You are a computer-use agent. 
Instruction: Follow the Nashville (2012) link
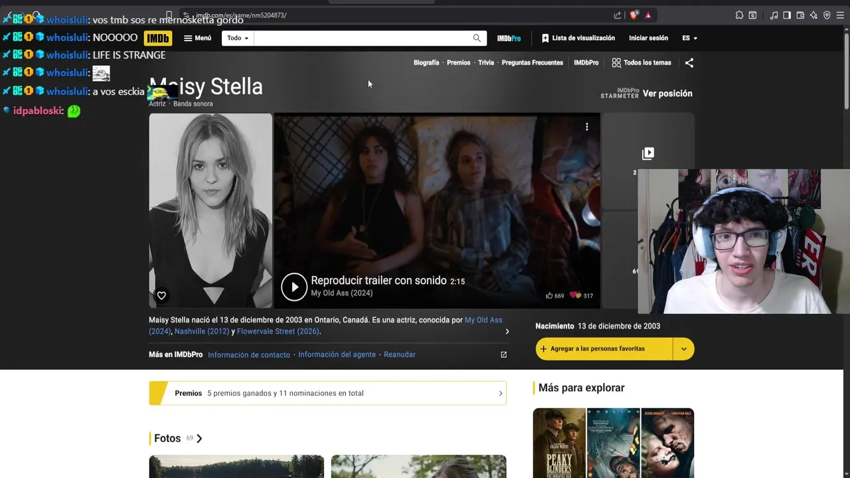pos(202,331)
